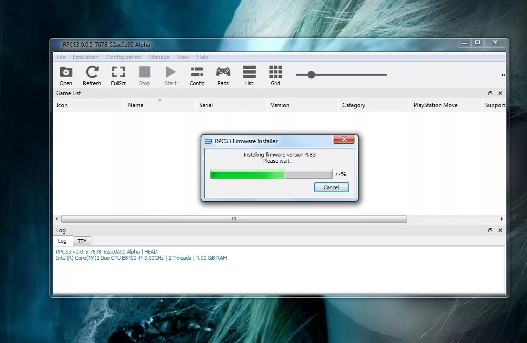This screenshot has width=527, height=343.
Task: Open the Configuration menu
Action: [124, 57]
